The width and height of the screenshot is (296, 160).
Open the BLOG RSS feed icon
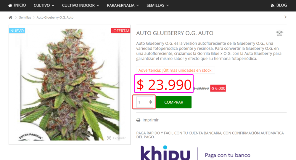273,5
